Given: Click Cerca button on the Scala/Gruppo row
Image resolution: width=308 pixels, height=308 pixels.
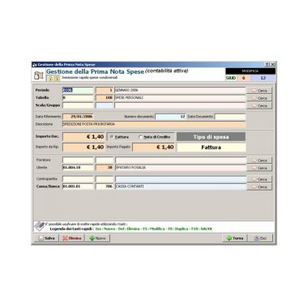Looking at the screenshot, I should pos(259,105).
